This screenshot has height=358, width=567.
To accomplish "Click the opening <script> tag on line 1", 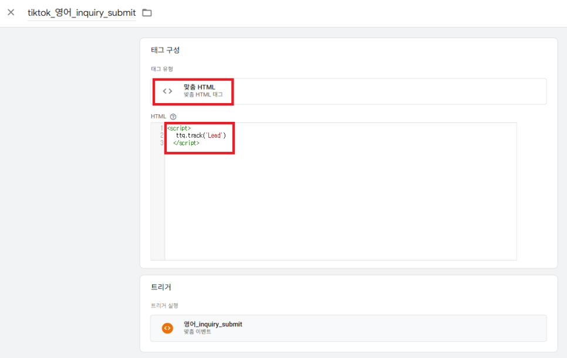I will [x=178, y=128].
